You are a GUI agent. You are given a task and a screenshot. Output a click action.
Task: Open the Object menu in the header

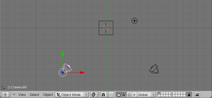pyautogui.click(x=48, y=95)
